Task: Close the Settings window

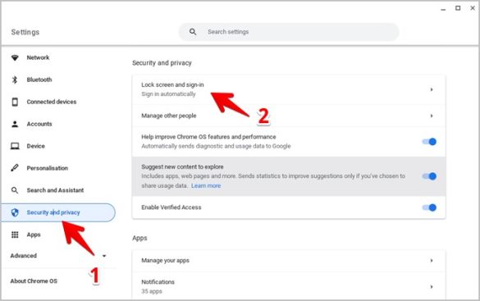Action: click(x=473, y=8)
